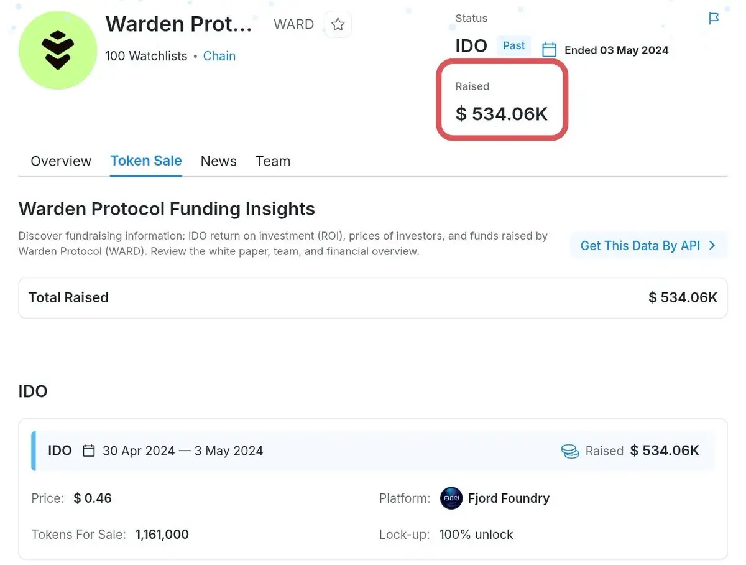This screenshot has height=565, width=746.
Task: Select the Token Sale tab
Action: (146, 161)
